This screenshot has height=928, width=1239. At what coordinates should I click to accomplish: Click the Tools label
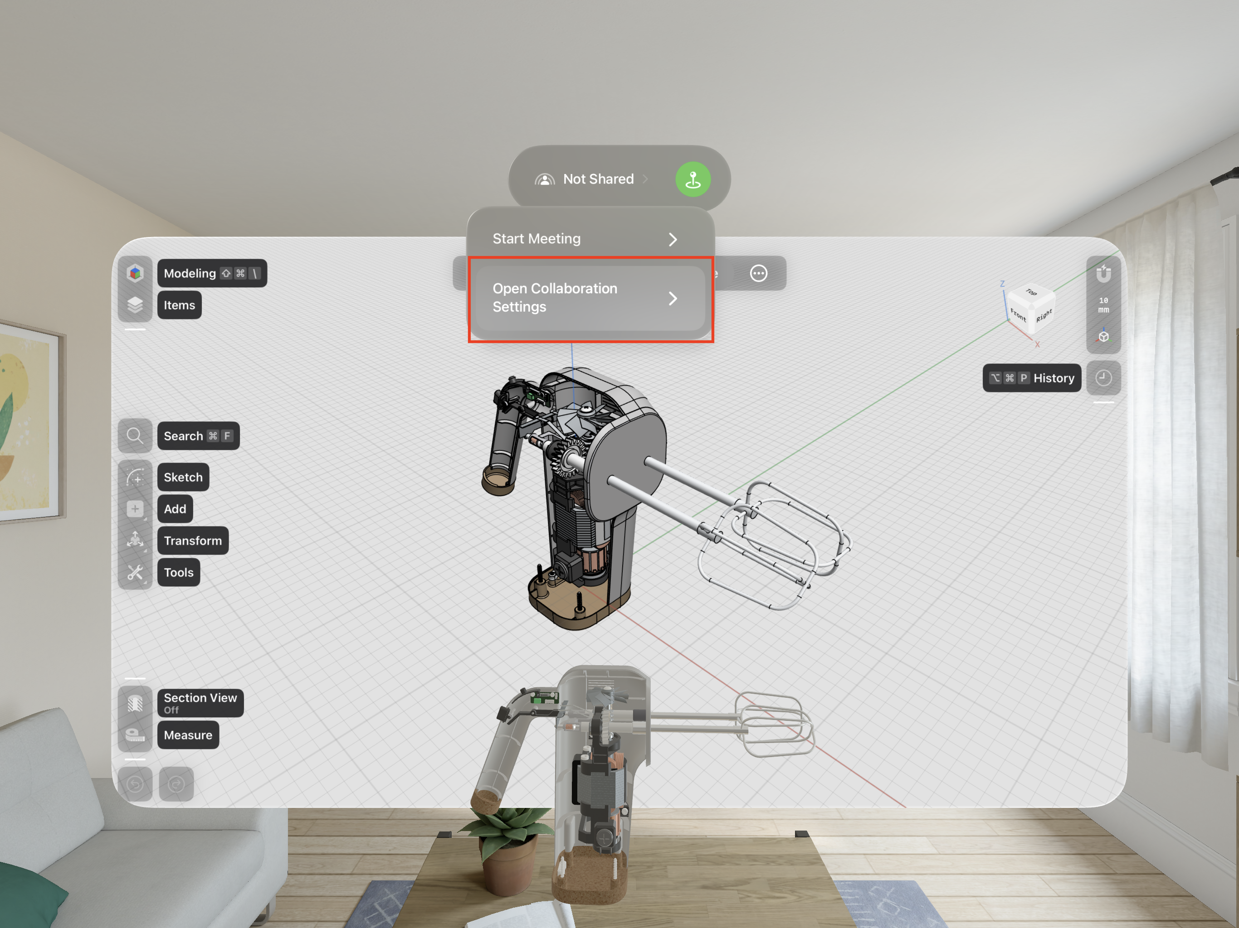(179, 573)
